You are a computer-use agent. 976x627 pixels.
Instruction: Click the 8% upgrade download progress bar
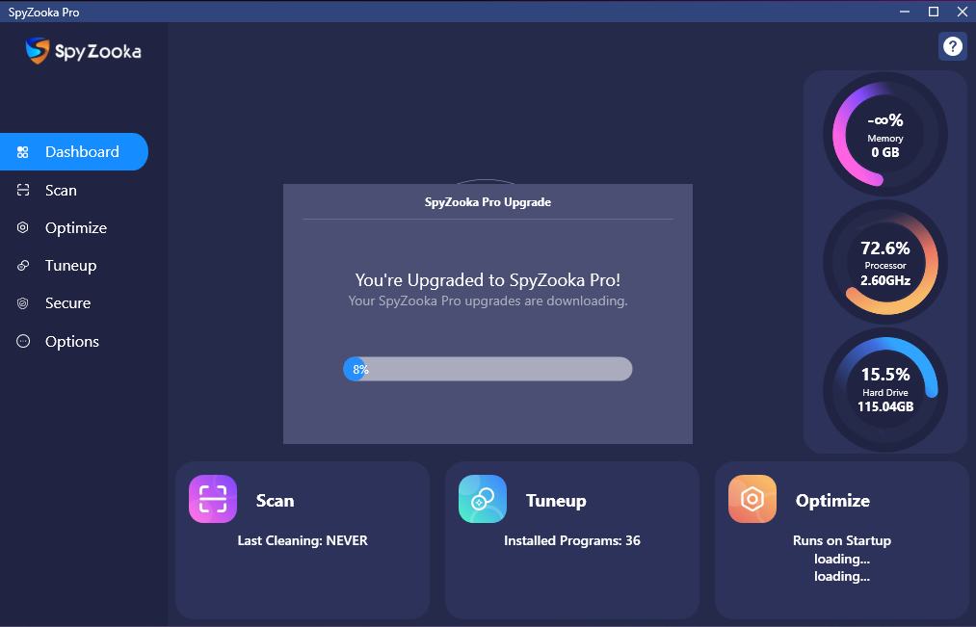(488, 369)
